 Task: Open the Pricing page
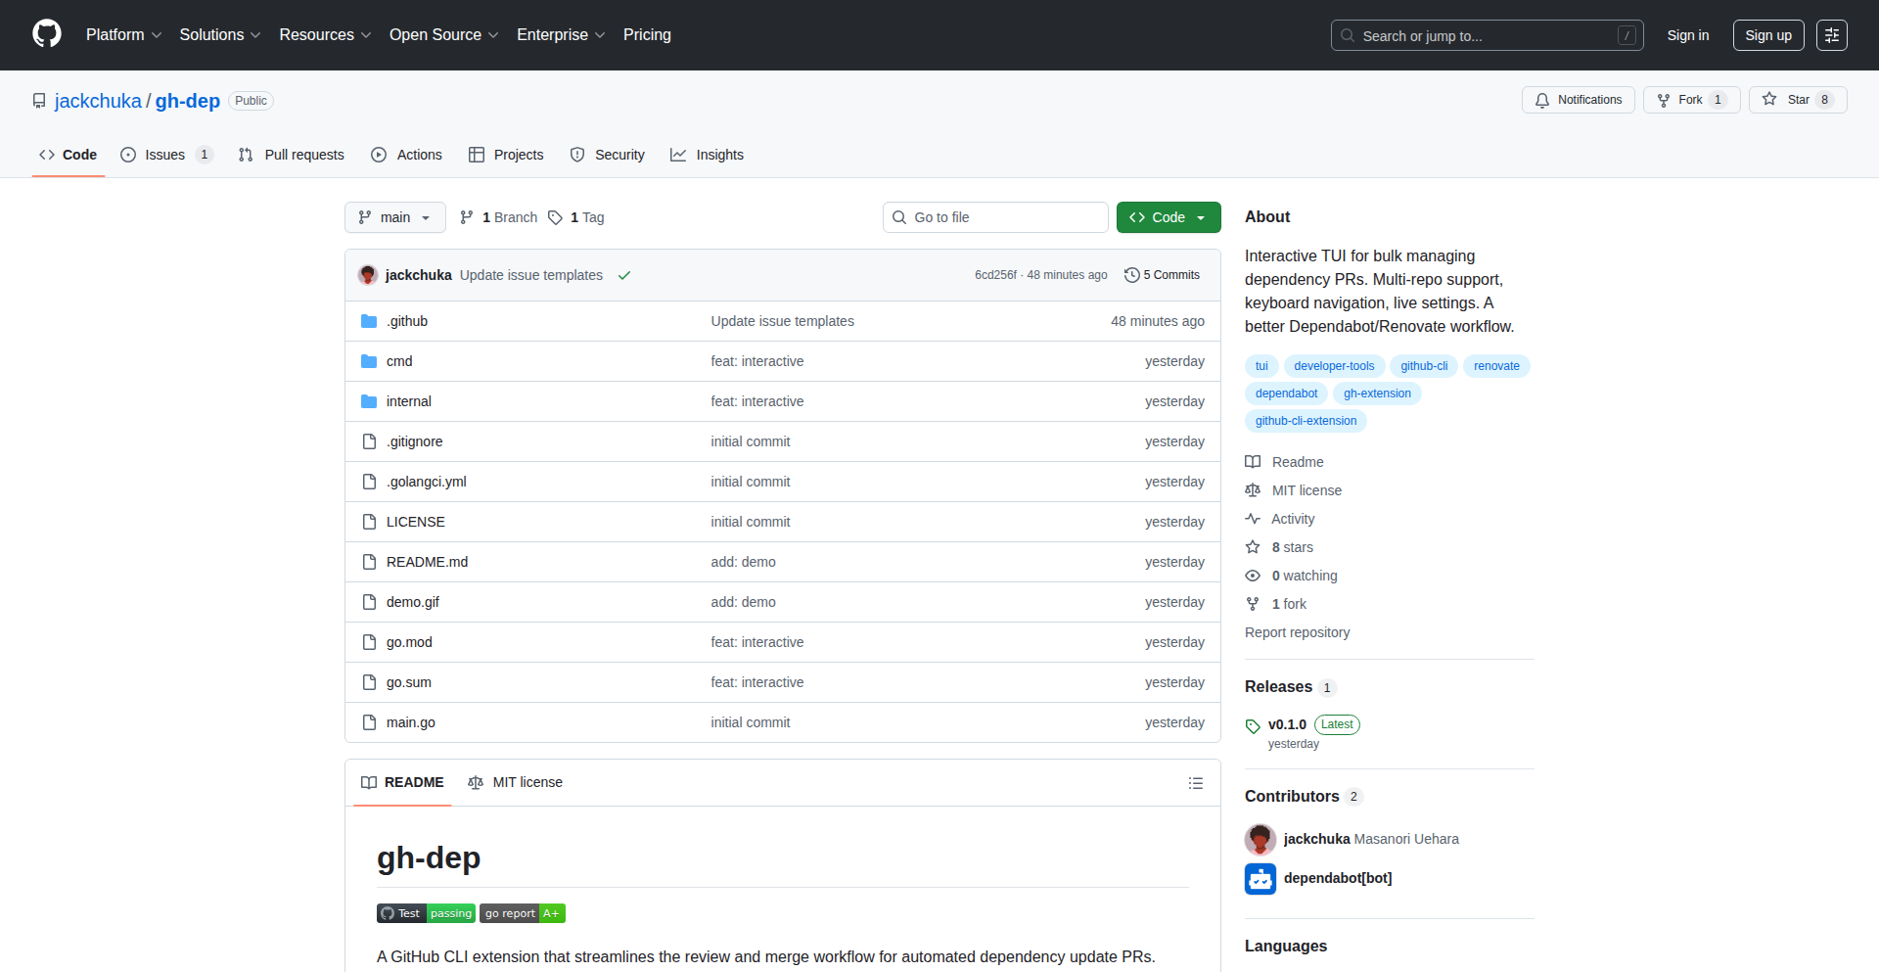click(647, 35)
